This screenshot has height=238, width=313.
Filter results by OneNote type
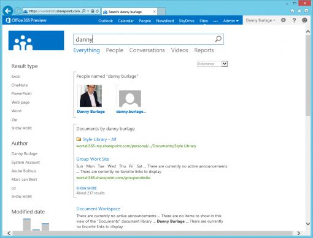tap(20, 85)
